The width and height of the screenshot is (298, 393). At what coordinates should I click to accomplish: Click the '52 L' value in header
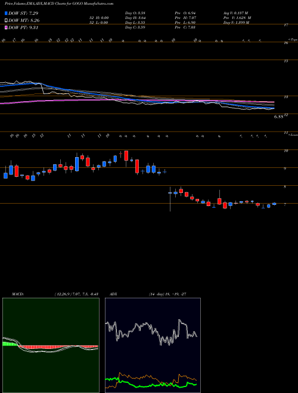tap(100, 23)
